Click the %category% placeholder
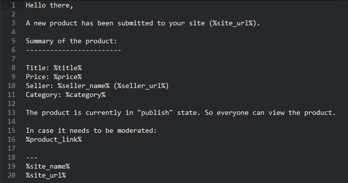This screenshot has width=348, height=183. pos(86,95)
